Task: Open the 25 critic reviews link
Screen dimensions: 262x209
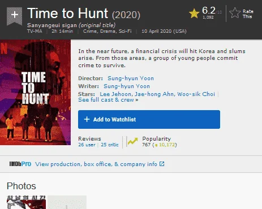Action: click(110, 145)
